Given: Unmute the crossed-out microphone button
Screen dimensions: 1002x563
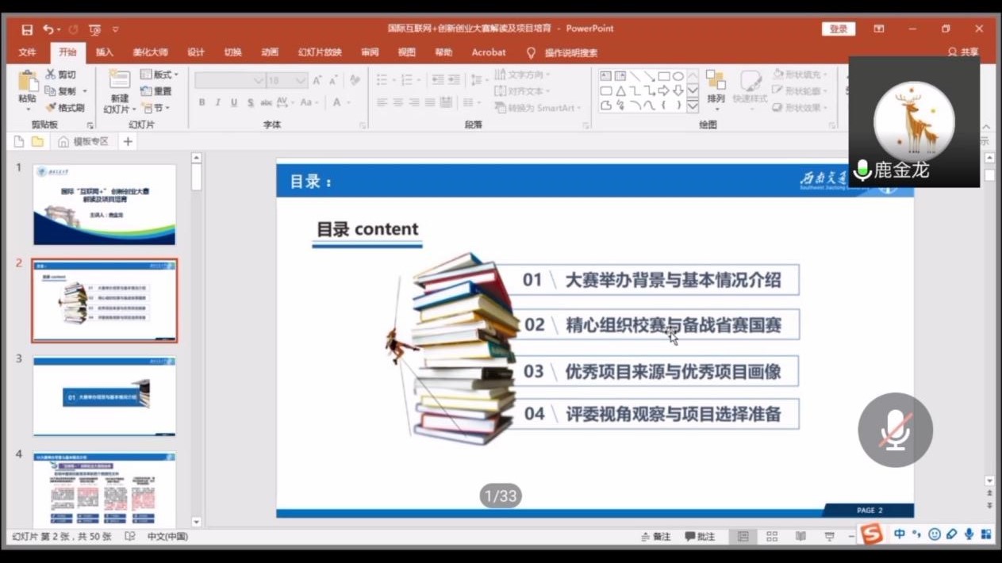Looking at the screenshot, I should pyautogui.click(x=895, y=429).
